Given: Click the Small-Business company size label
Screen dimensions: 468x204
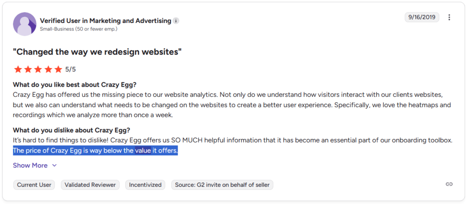Looking at the screenshot, I should pos(78,29).
